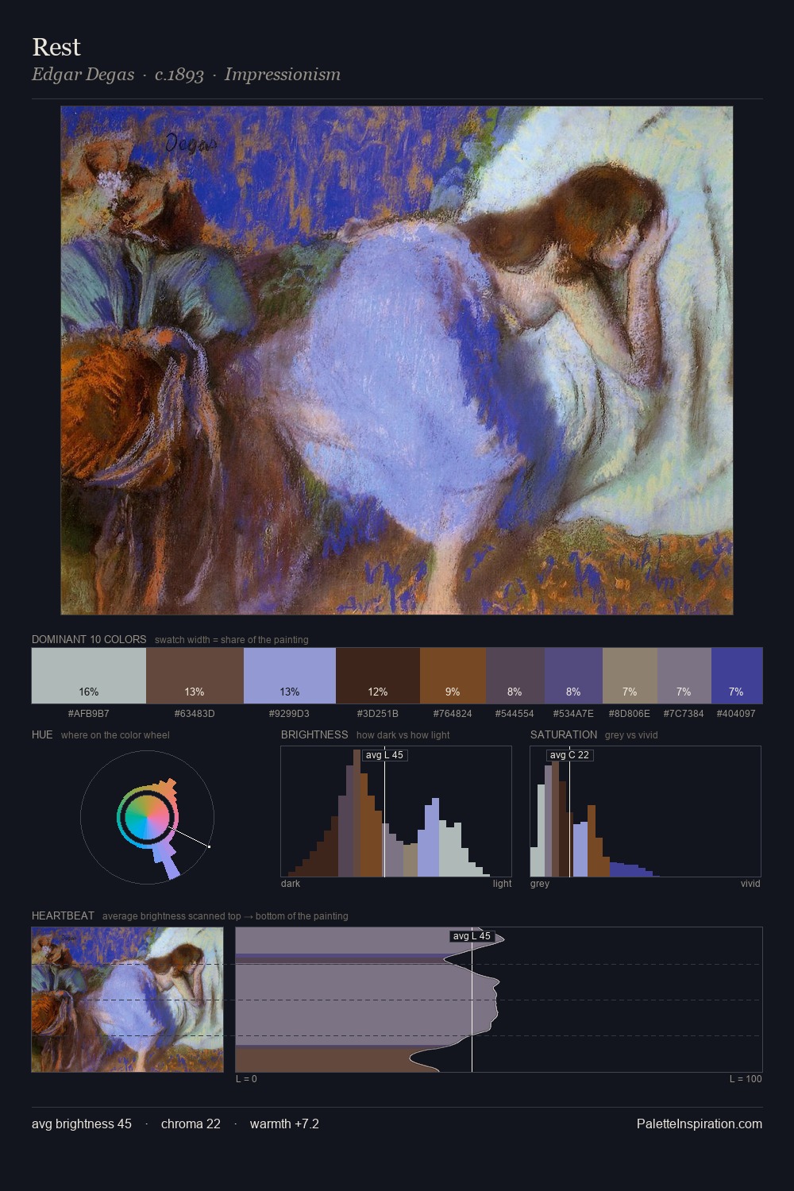Pick the #9299D3 lavender swatch
Image resolution: width=794 pixels, height=1191 pixels.
click(x=290, y=676)
